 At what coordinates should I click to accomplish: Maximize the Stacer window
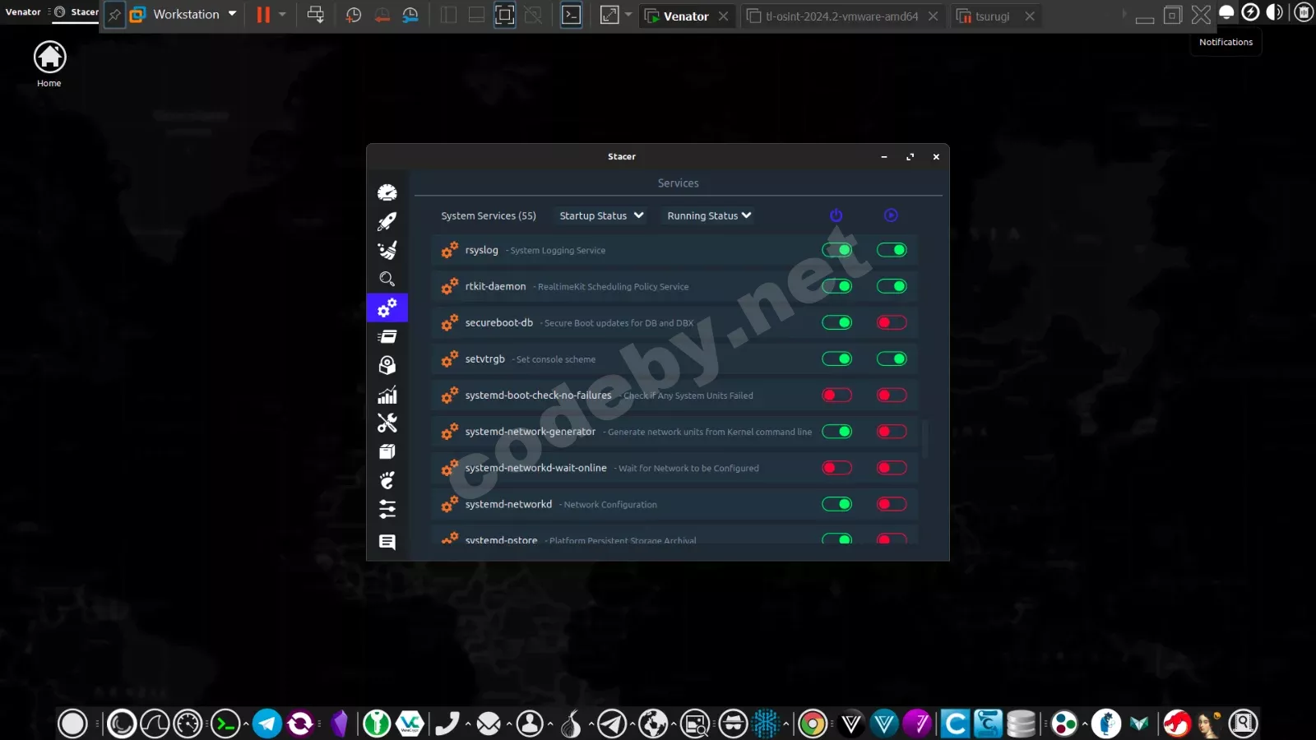click(x=910, y=156)
